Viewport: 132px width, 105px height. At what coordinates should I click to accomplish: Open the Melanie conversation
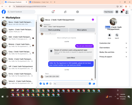(18, 45)
